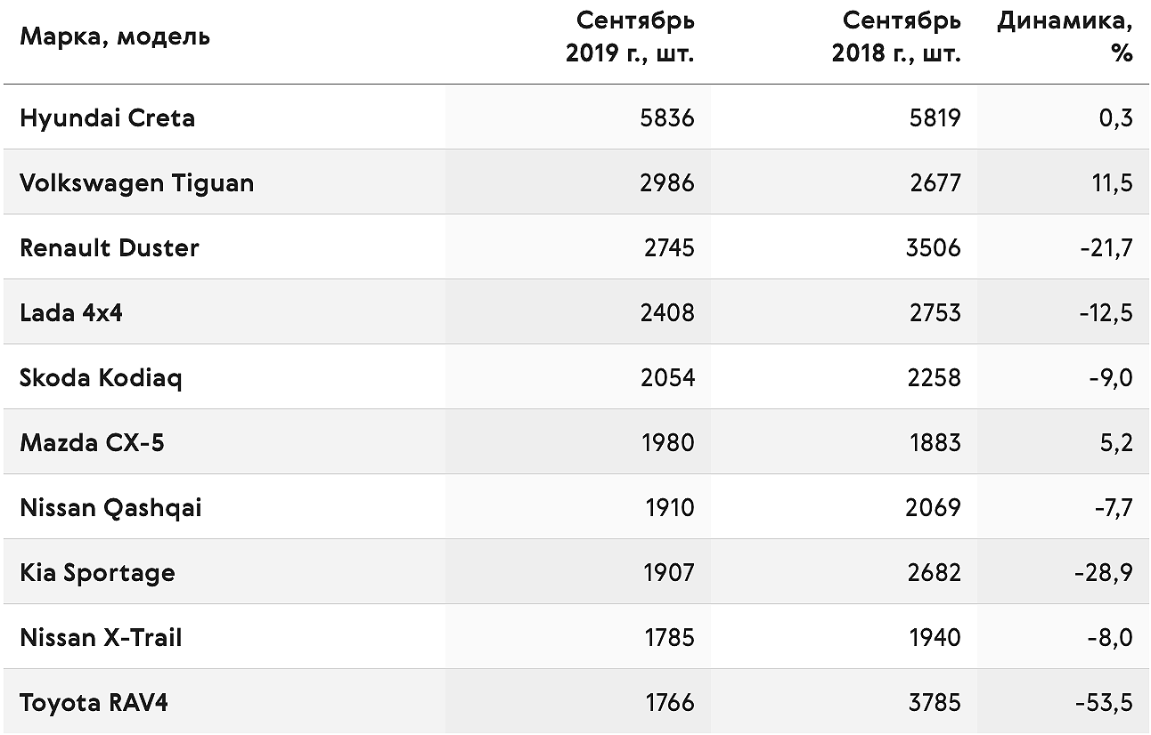This screenshot has width=1151, height=735.
Task: Click the Nissan Qashqai row label
Action: [110, 508]
